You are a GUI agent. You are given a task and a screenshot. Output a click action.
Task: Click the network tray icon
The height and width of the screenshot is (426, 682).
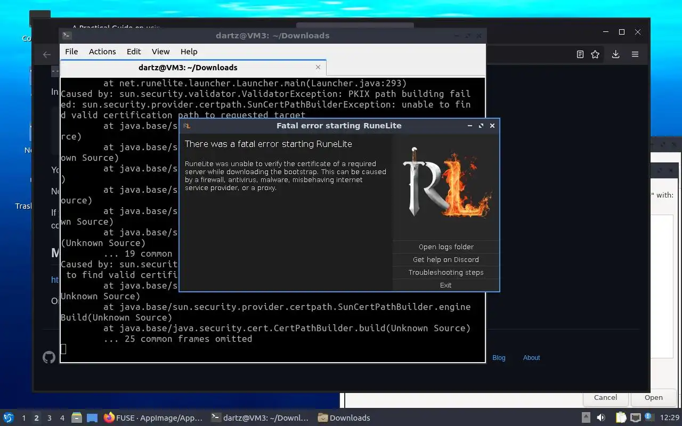[635, 418]
